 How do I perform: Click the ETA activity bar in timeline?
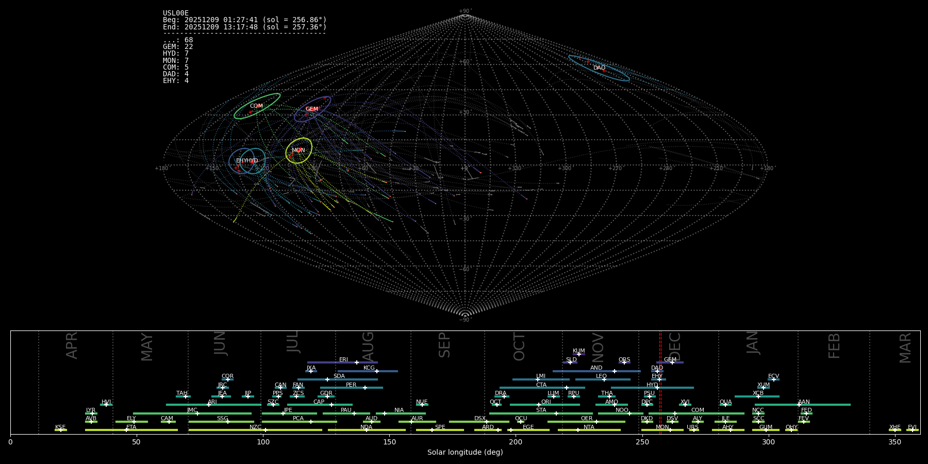coord(131,430)
